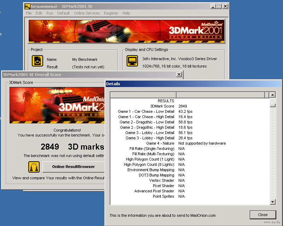The width and height of the screenshot is (283, 226).
Task: Select 'Game 3 - Lobby - Low Detail' row
Action: click(x=190, y=133)
